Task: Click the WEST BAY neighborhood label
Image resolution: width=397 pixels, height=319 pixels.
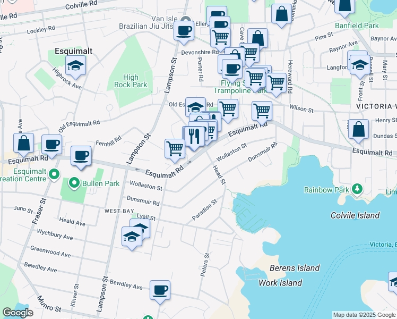Action: click(x=119, y=211)
